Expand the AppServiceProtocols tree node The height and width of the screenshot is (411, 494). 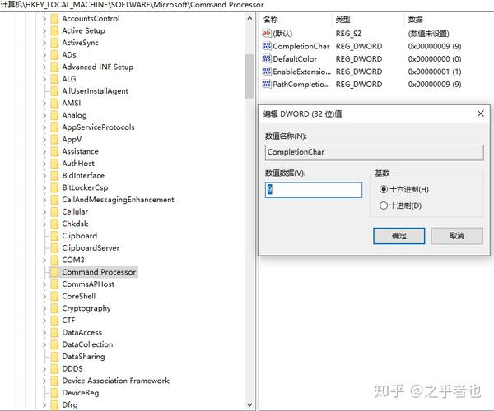44,127
